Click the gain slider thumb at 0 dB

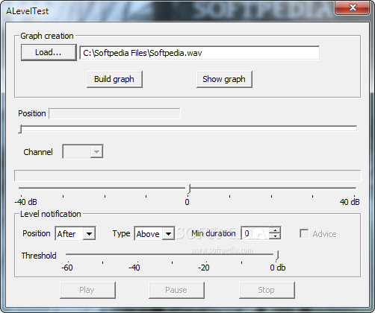pos(188,189)
